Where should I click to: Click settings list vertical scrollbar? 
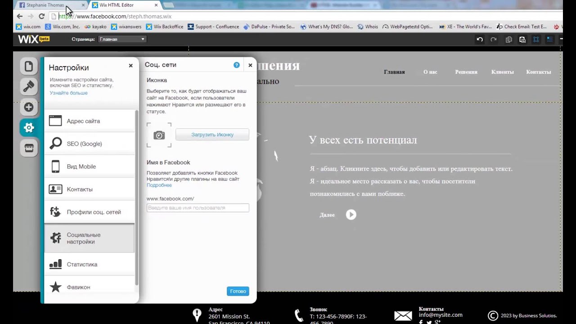tap(137, 198)
